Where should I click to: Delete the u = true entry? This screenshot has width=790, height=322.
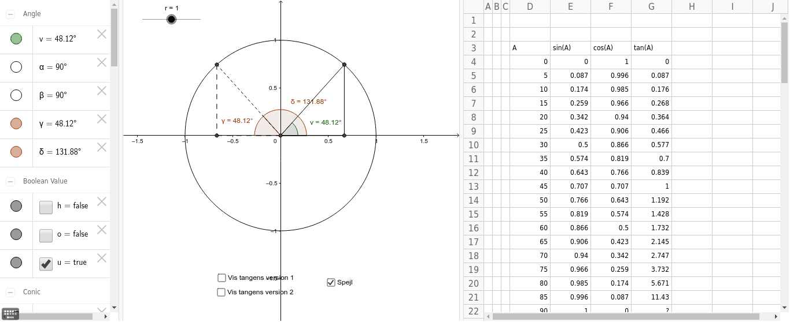[102, 258]
